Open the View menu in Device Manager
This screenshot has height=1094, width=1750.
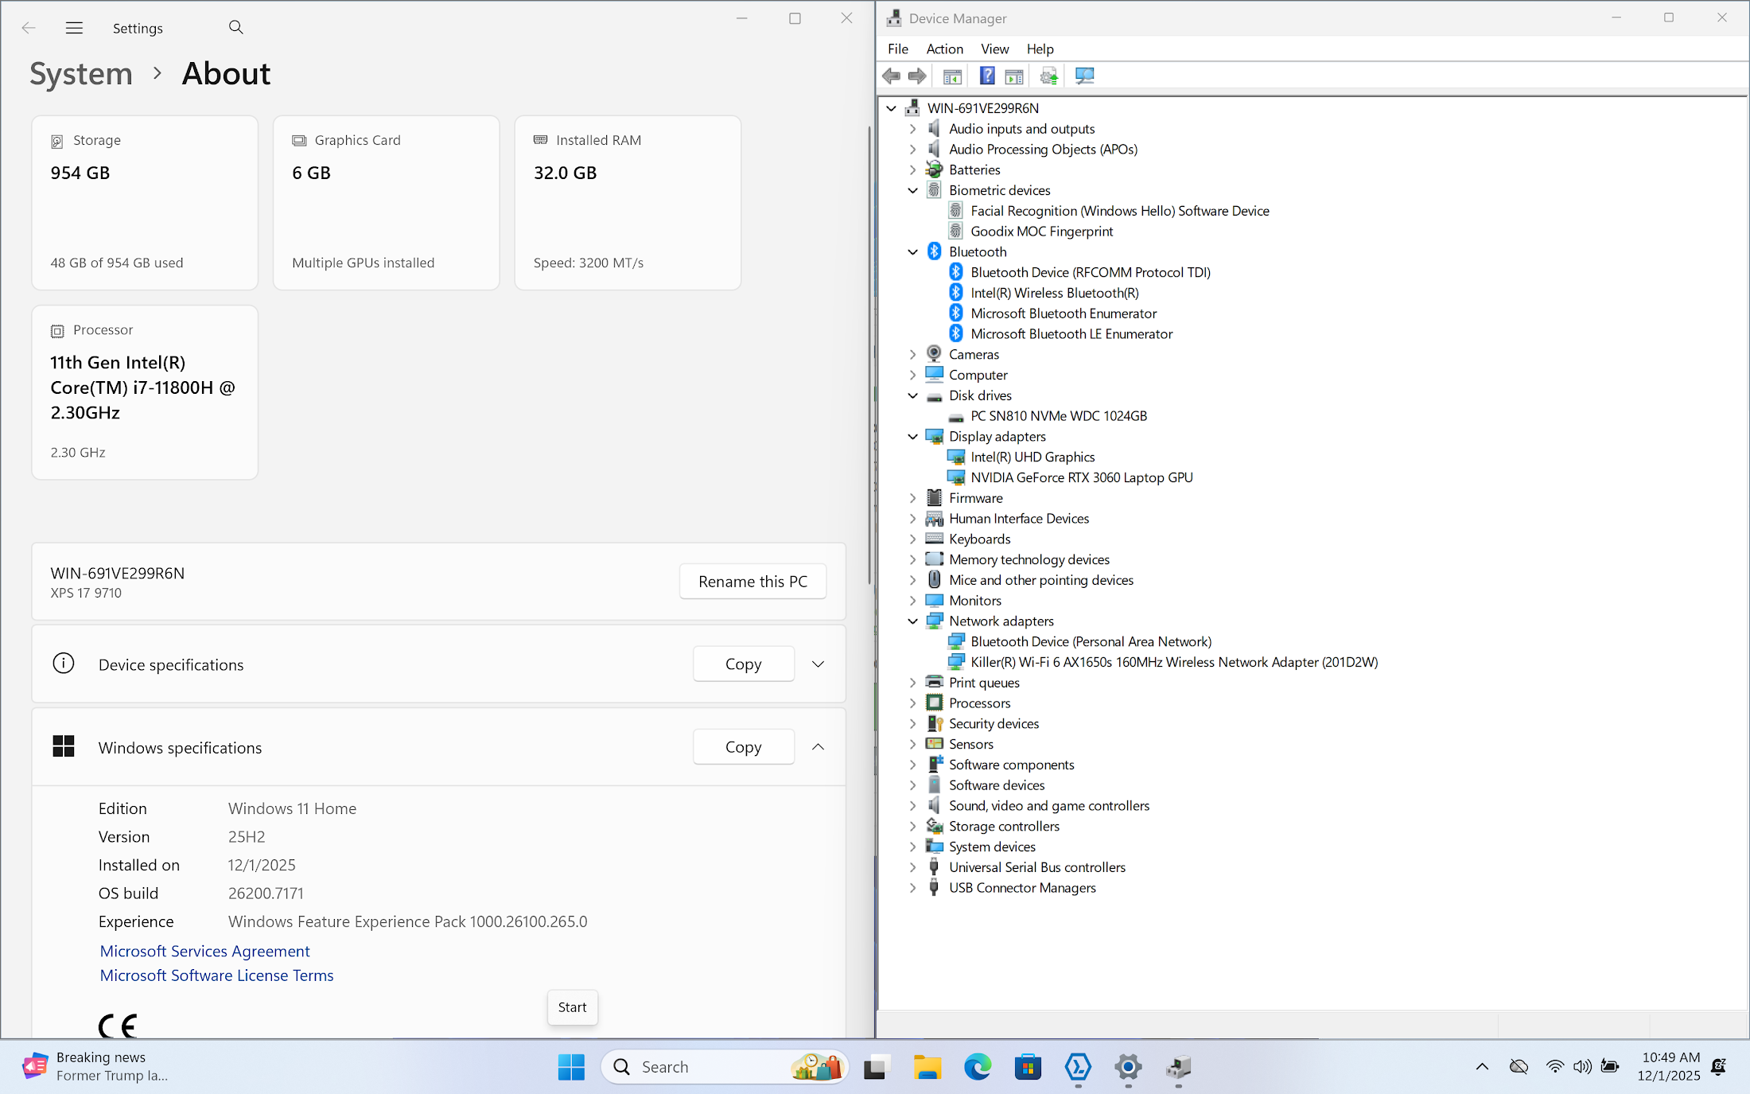click(994, 49)
